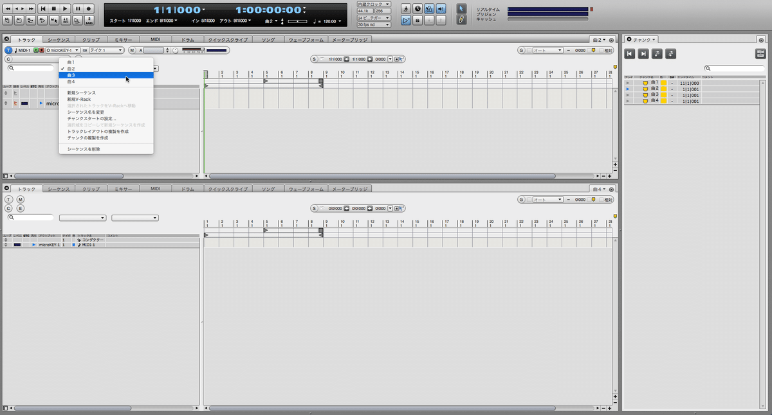The width and height of the screenshot is (772, 415).
Task: Enable the 相対 checkbox in 曲2 window
Action: 601,50
